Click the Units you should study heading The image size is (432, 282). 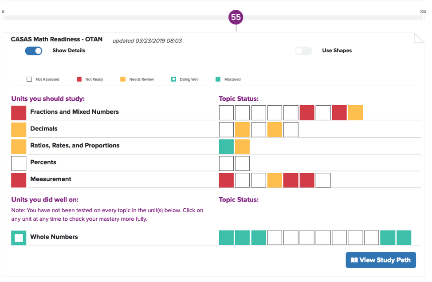coord(48,99)
